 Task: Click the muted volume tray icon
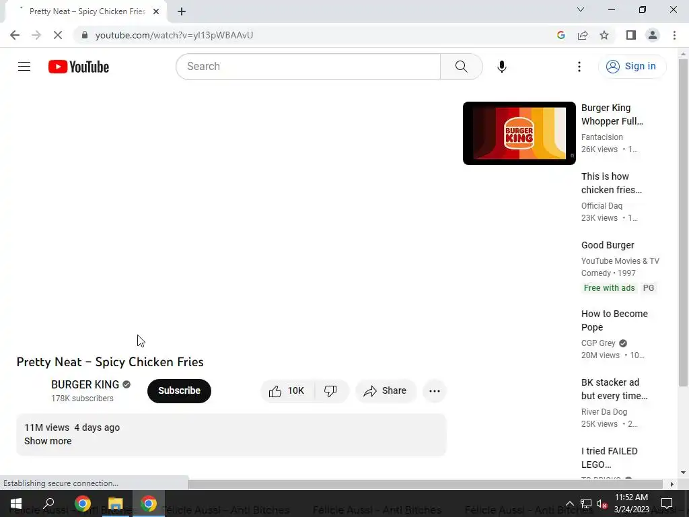point(602,504)
